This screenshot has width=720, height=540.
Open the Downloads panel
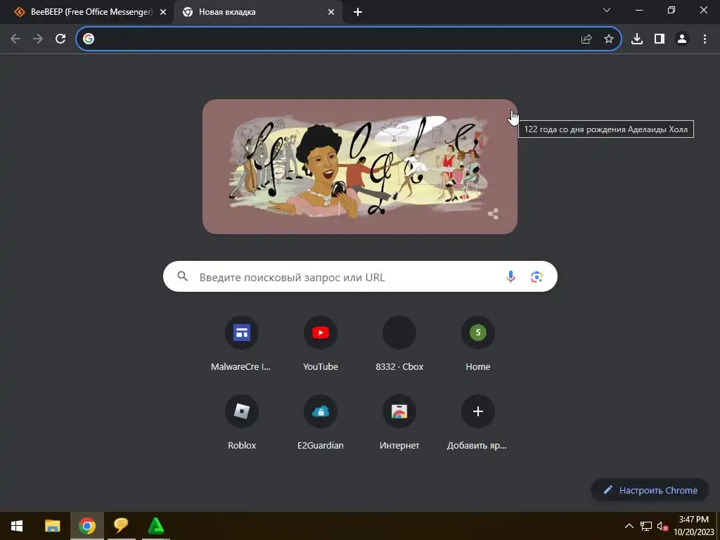point(637,39)
